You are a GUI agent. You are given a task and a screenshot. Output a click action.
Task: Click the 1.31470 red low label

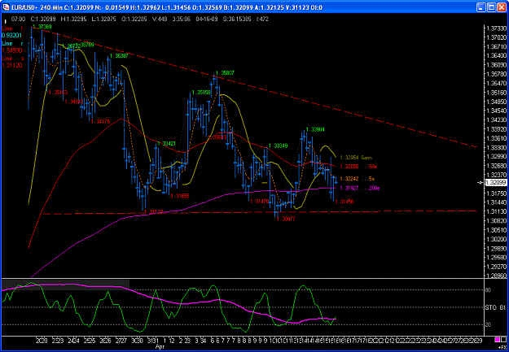[259, 202]
